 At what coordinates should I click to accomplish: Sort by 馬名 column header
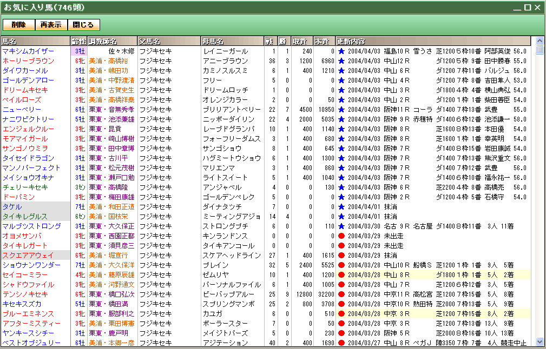click(x=35, y=41)
